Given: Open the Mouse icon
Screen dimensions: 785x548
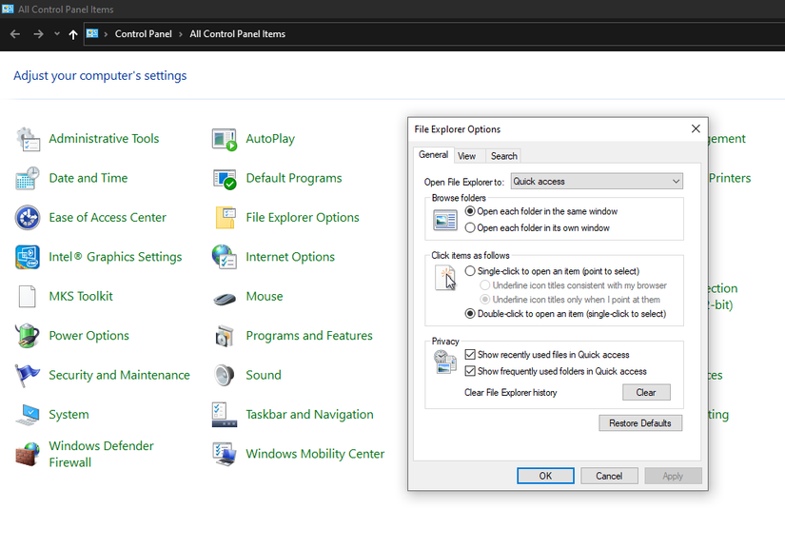Looking at the screenshot, I should 225,299.
